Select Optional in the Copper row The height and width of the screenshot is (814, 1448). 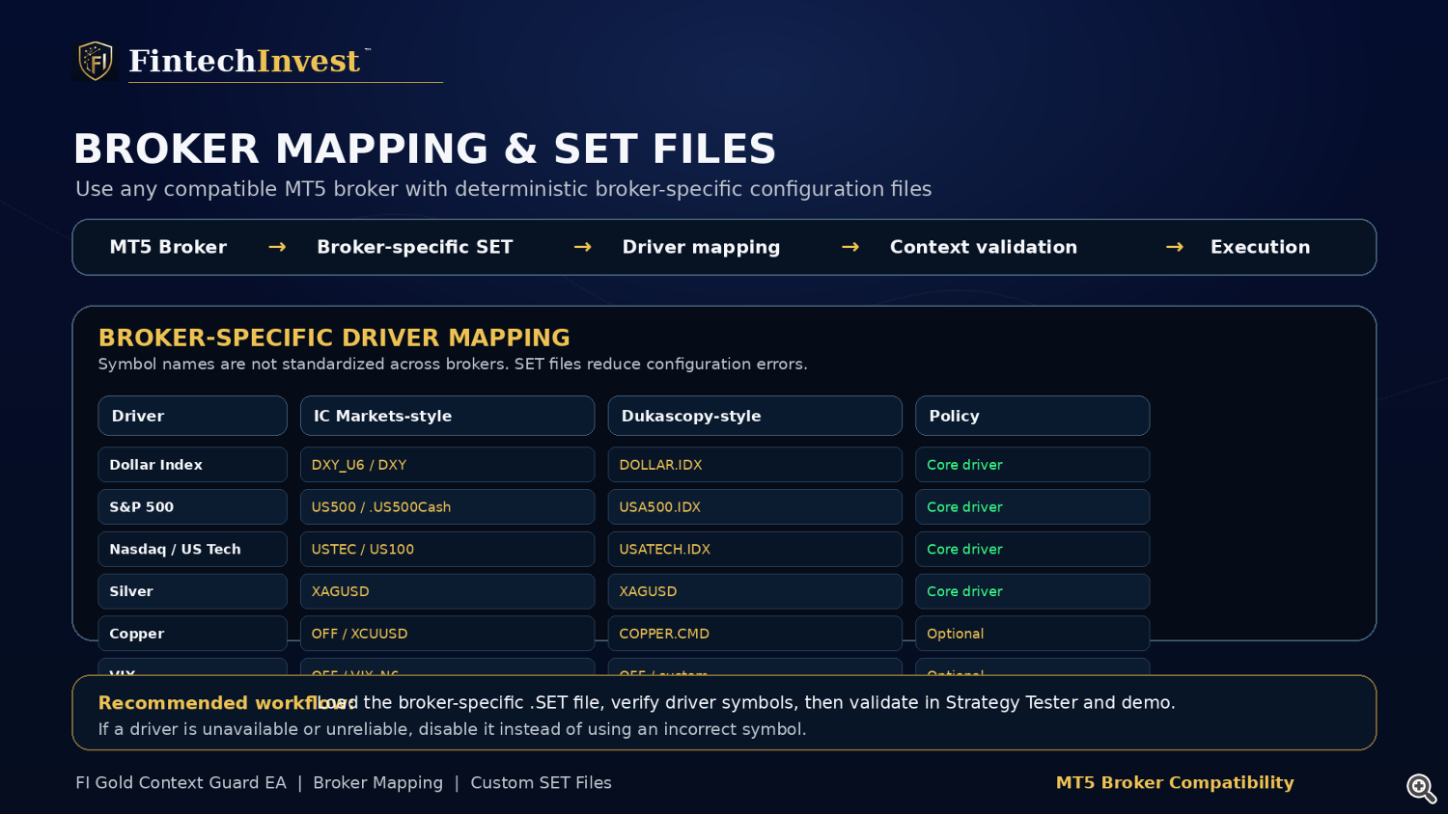1032,634
